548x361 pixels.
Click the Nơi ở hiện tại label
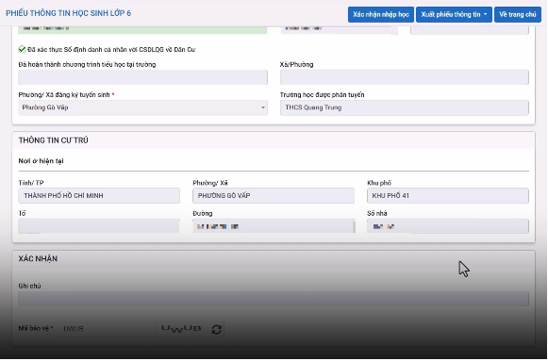click(x=41, y=161)
